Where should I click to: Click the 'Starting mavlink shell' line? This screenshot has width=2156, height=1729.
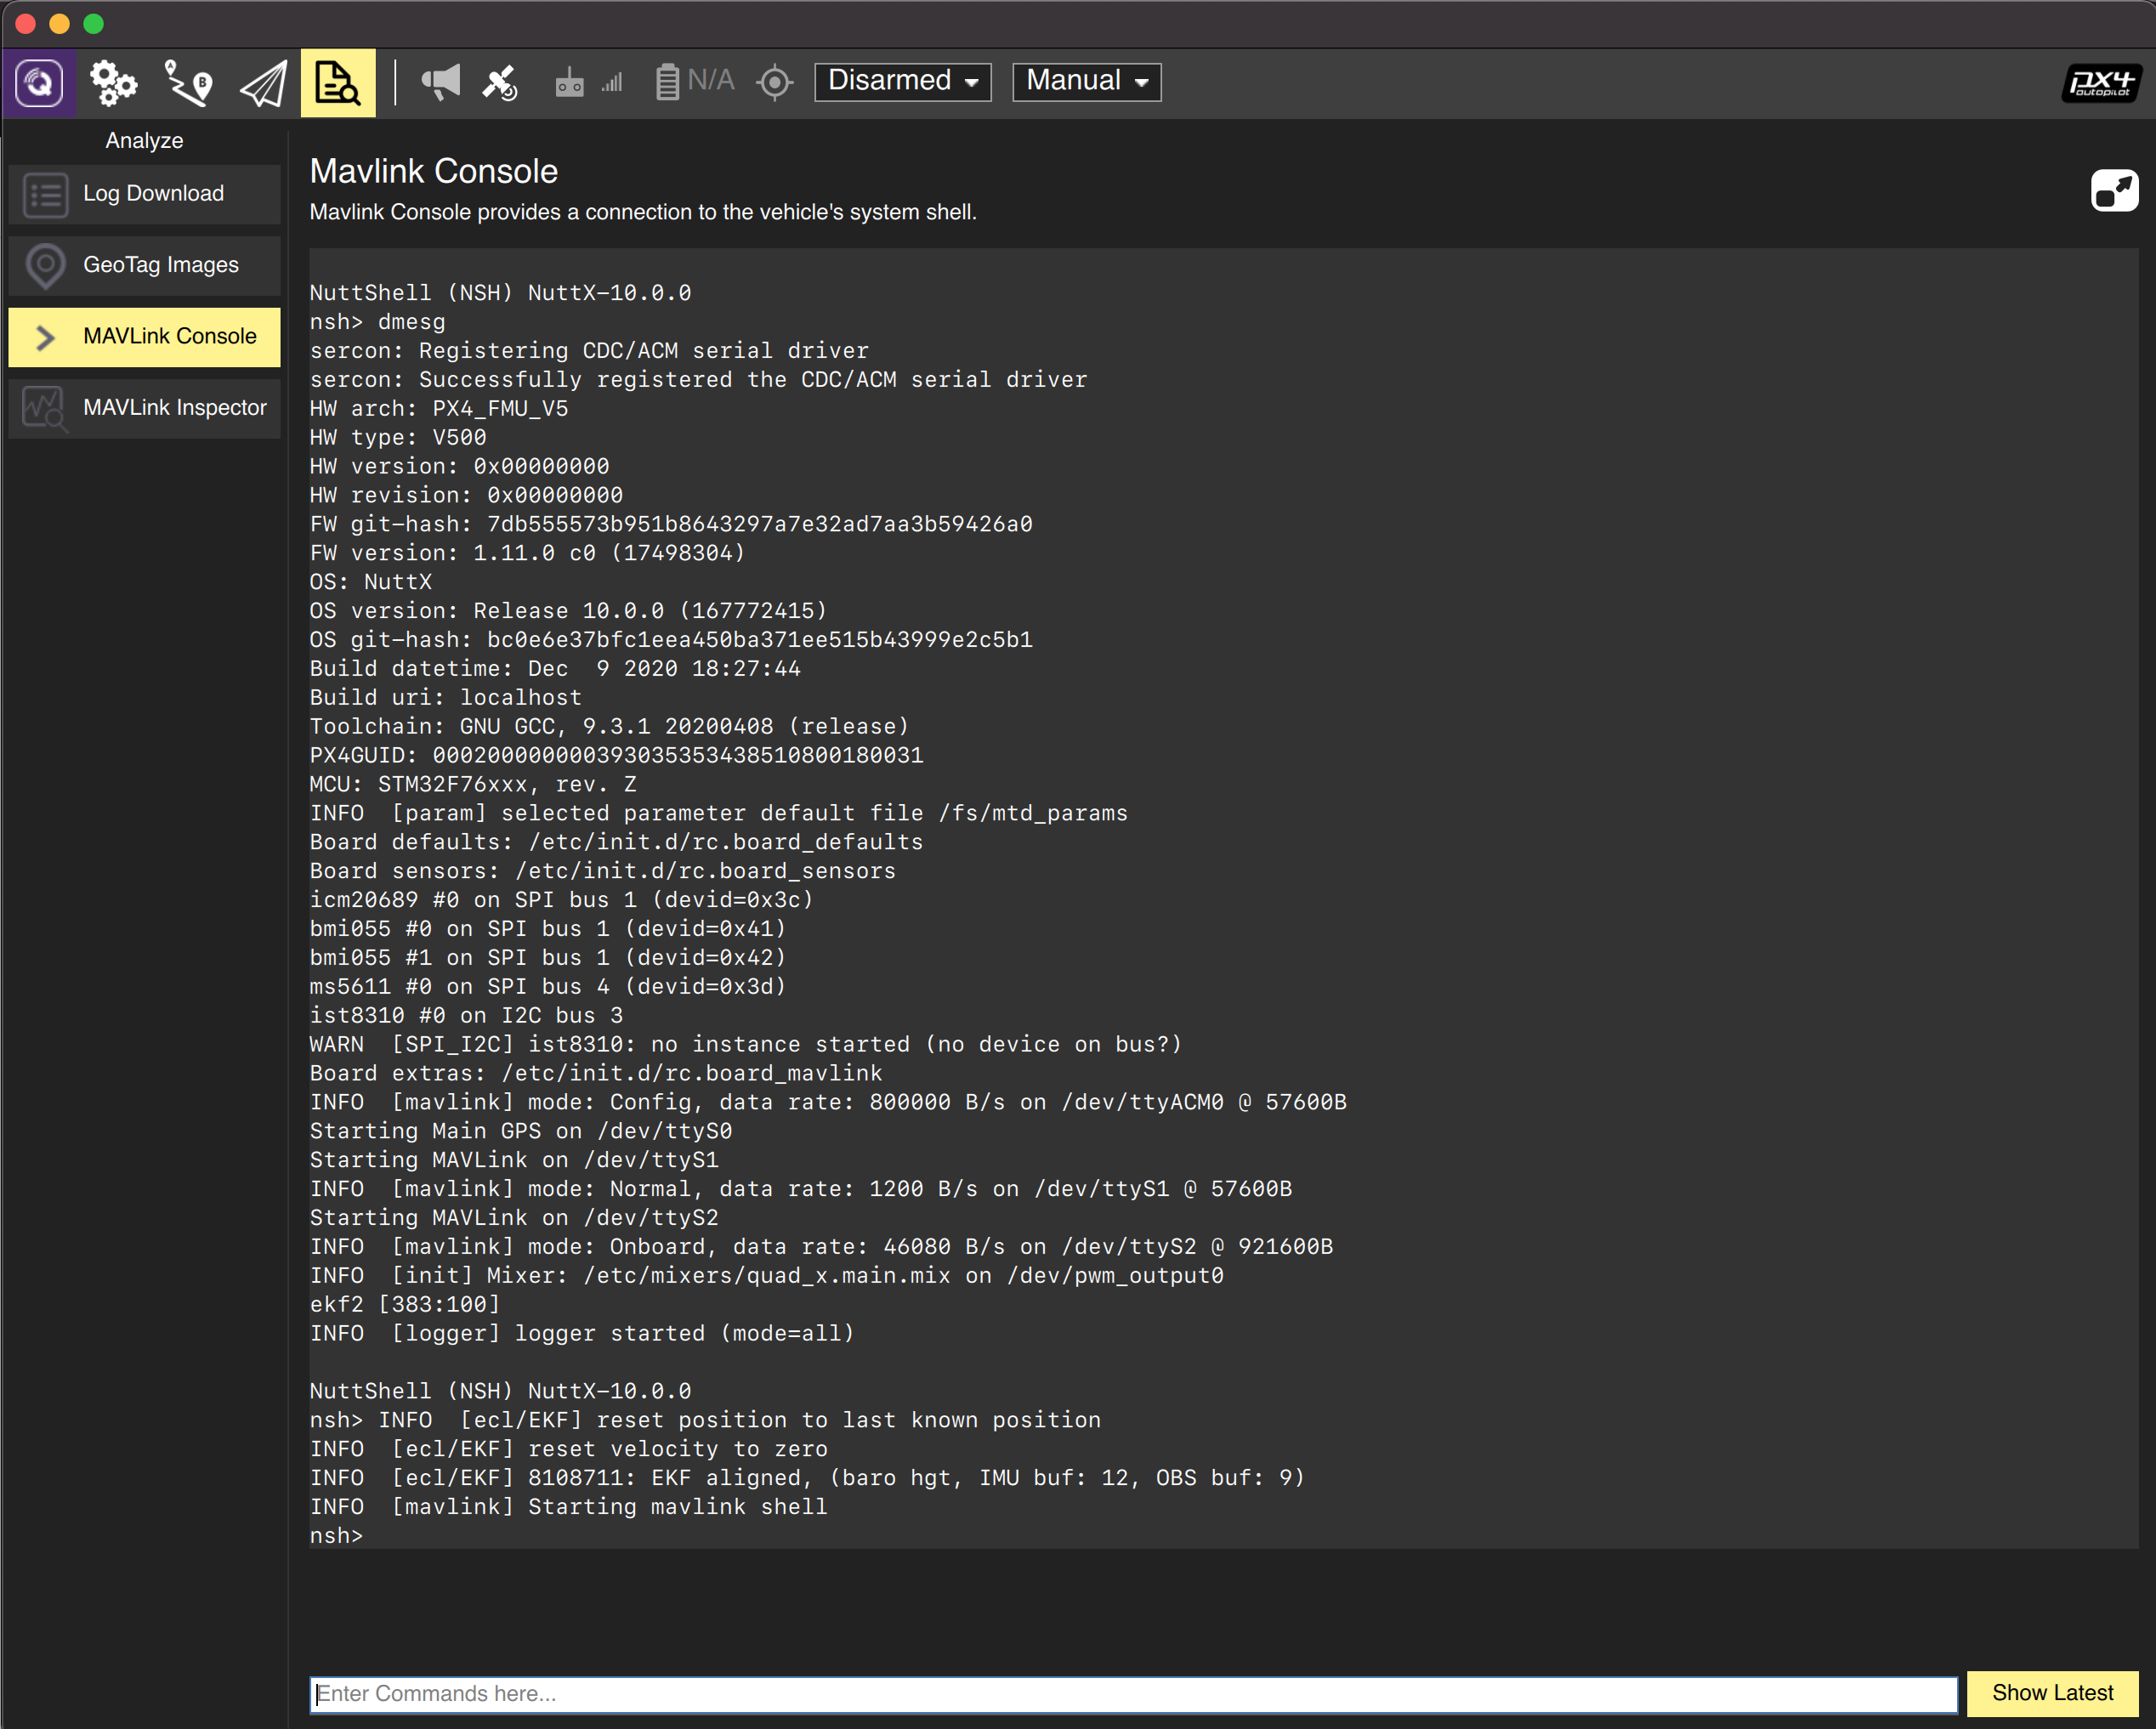569,1507
